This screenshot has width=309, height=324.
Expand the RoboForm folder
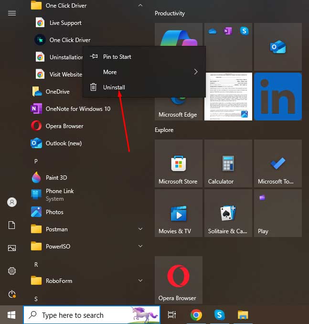pos(140,281)
